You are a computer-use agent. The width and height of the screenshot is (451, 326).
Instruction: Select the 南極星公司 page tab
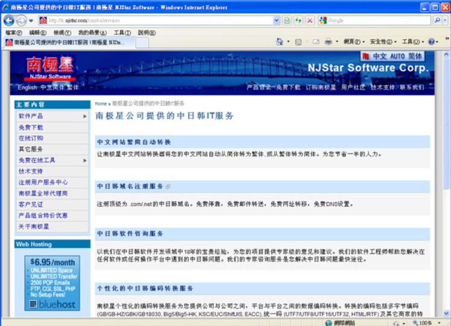[69, 43]
